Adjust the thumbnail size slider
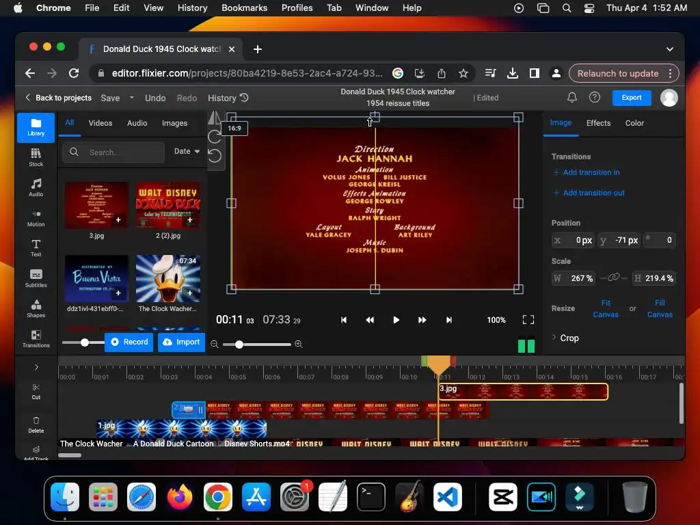This screenshot has height=525, width=700. click(x=85, y=342)
